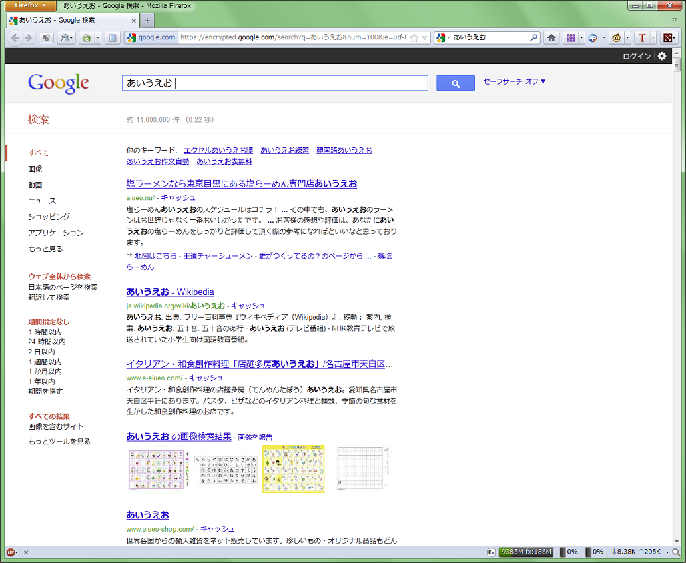Viewport: 686px width, 563px height.
Task: Click the dark red fullscreen arrows icon
Action: (x=668, y=38)
